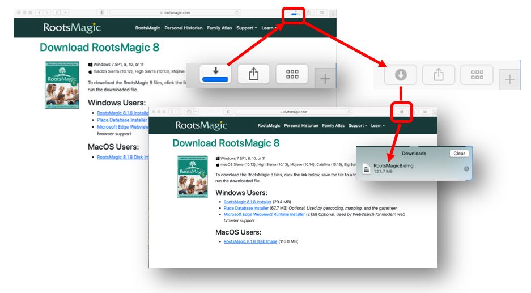Click the RootsMagic logo in front window

tap(201, 125)
